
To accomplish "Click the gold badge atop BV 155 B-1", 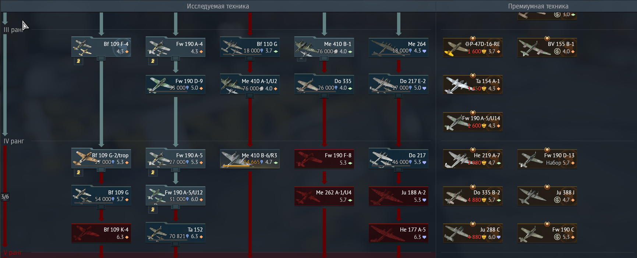I will coord(547,38).
